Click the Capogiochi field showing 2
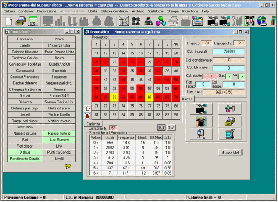 (240, 43)
